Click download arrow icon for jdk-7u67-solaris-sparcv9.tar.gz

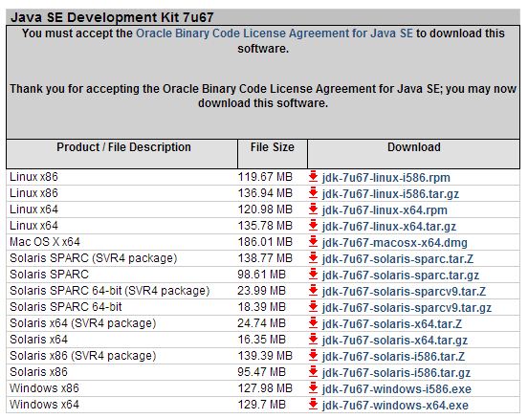(313, 307)
